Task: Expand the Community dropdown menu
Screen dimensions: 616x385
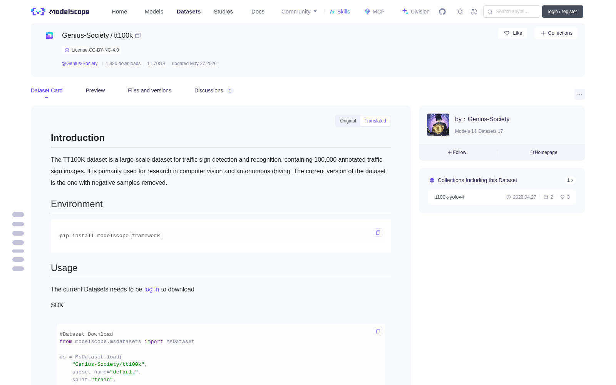Action: click(299, 12)
